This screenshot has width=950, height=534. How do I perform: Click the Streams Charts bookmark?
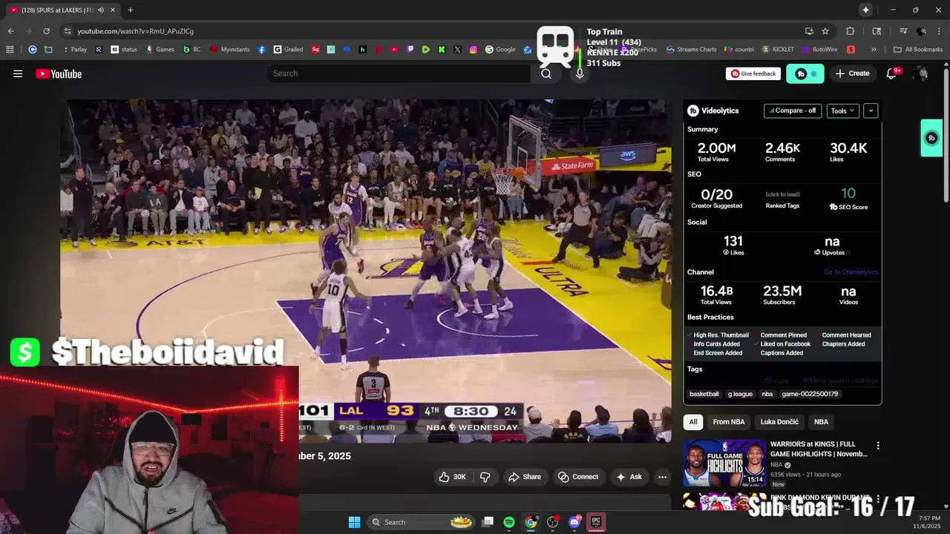(x=691, y=50)
